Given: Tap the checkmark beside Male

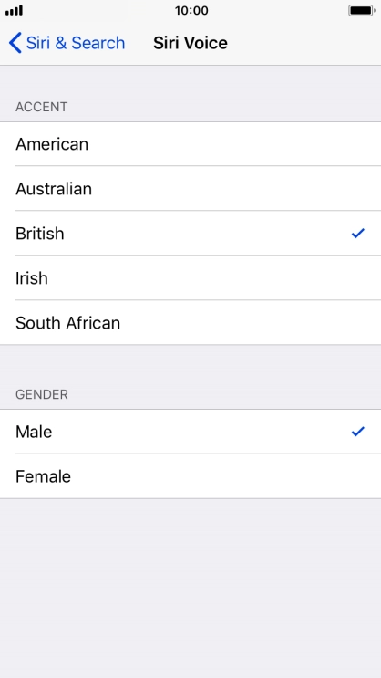Looking at the screenshot, I should pos(358,432).
